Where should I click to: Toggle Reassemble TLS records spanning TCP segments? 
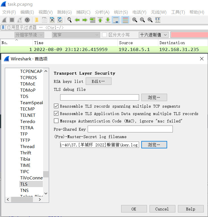point(56,106)
